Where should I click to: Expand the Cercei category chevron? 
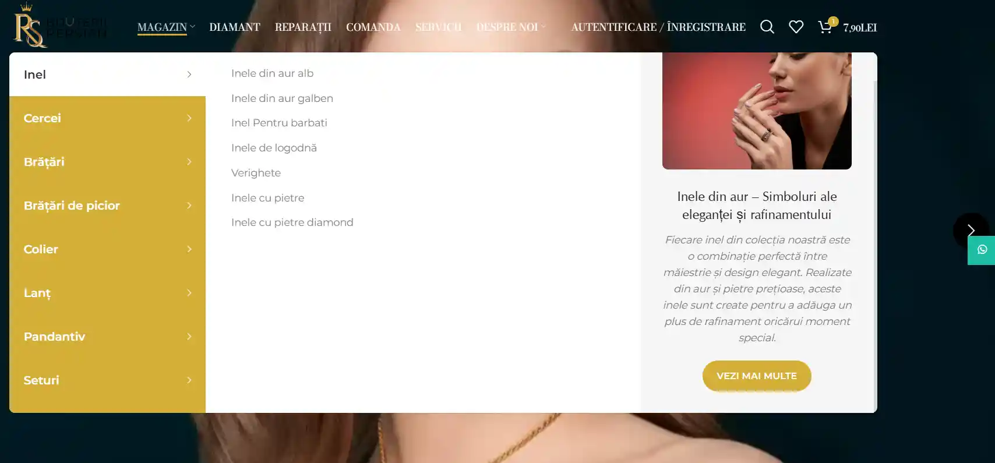(x=189, y=118)
